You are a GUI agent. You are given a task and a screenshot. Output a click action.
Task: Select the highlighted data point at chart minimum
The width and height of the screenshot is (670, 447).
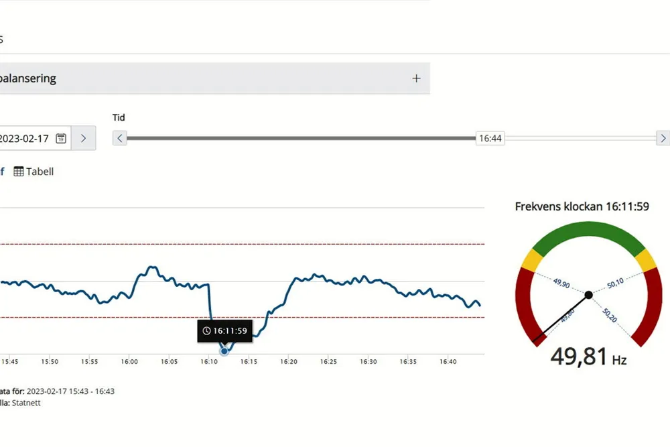click(x=224, y=351)
